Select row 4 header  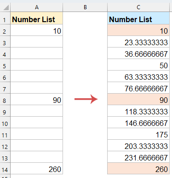5,53
